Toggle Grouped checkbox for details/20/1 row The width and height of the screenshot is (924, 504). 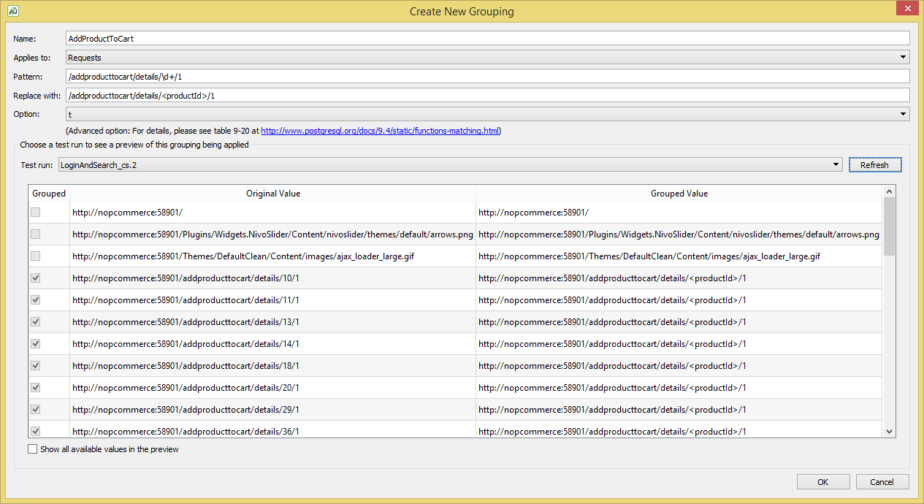point(36,388)
